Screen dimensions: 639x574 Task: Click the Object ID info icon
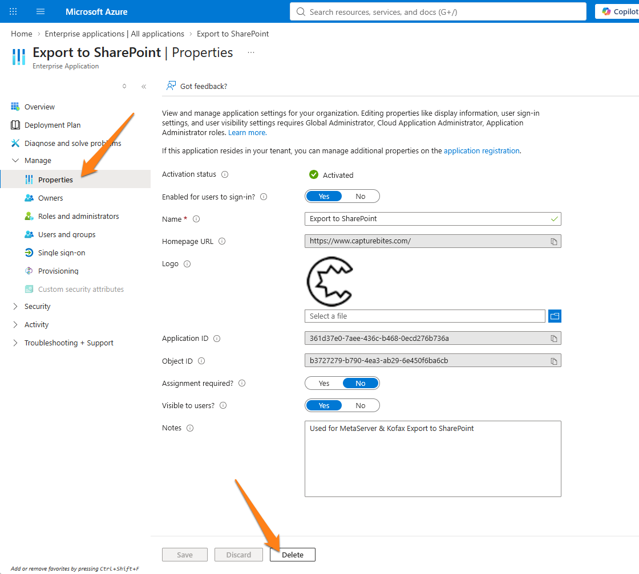(x=201, y=361)
